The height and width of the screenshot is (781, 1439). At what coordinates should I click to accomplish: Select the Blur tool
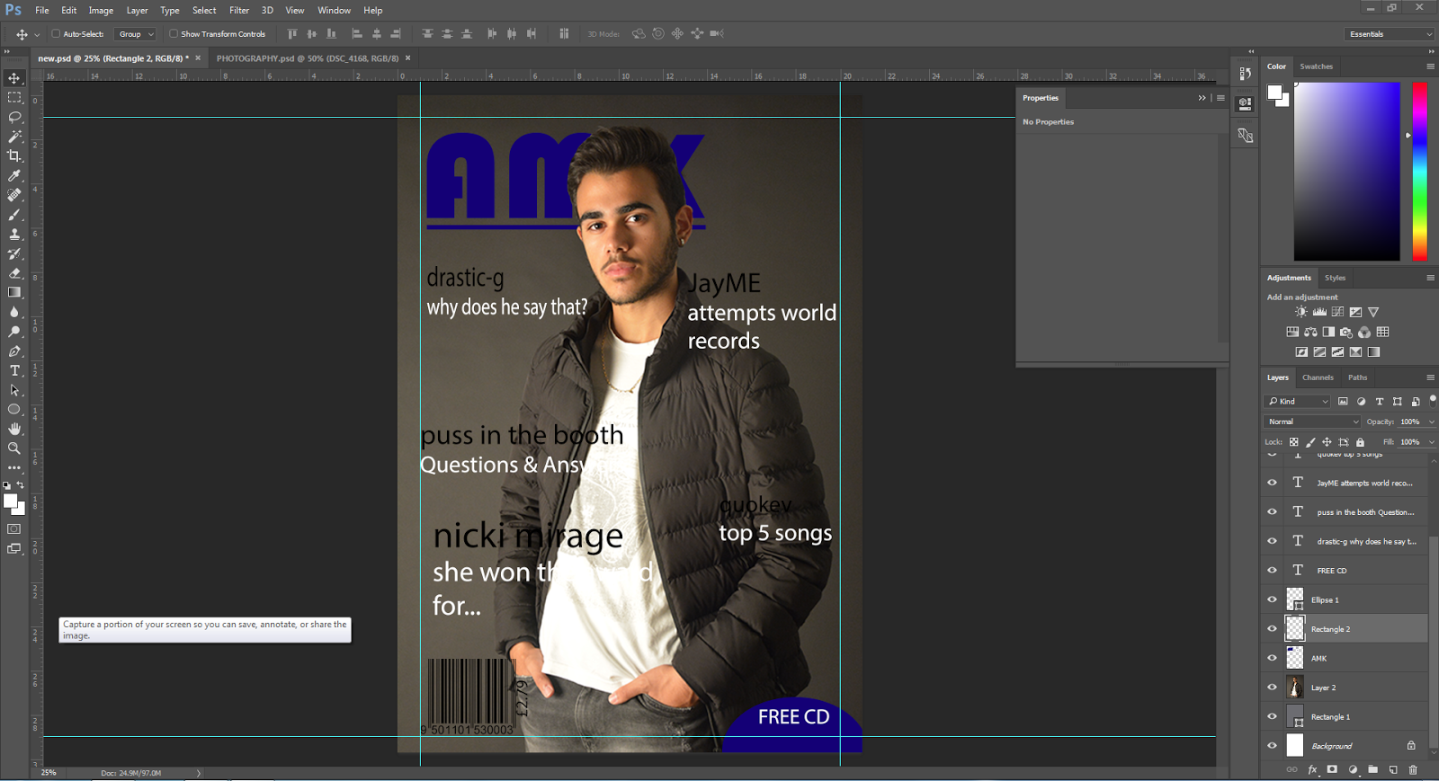pyautogui.click(x=14, y=312)
